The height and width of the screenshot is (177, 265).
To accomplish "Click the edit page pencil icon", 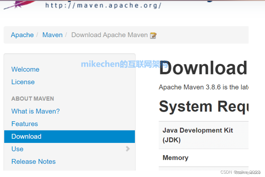I will 154,35.
